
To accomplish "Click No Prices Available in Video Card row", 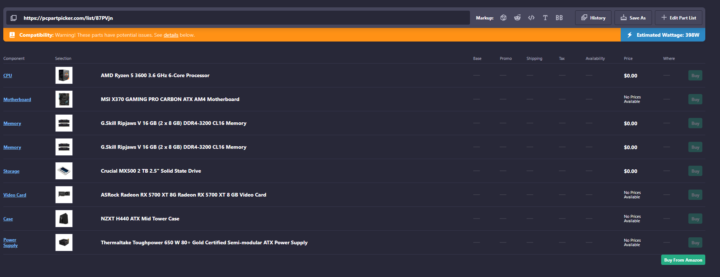I will coord(632,195).
